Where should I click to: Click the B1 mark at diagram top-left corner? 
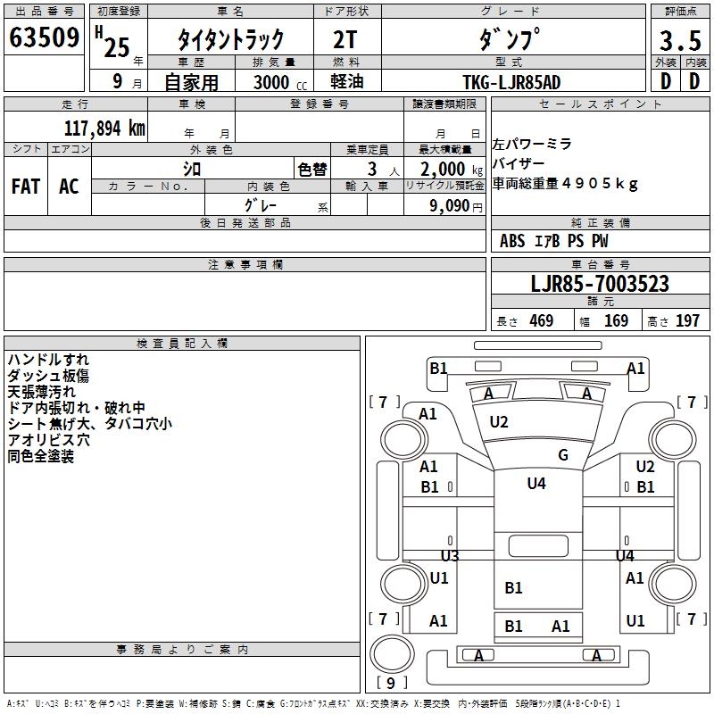point(438,369)
